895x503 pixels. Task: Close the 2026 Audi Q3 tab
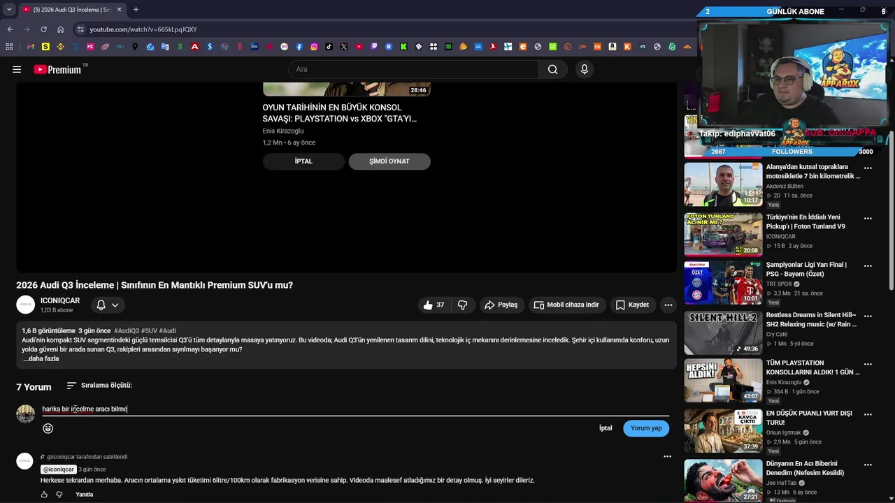(120, 10)
